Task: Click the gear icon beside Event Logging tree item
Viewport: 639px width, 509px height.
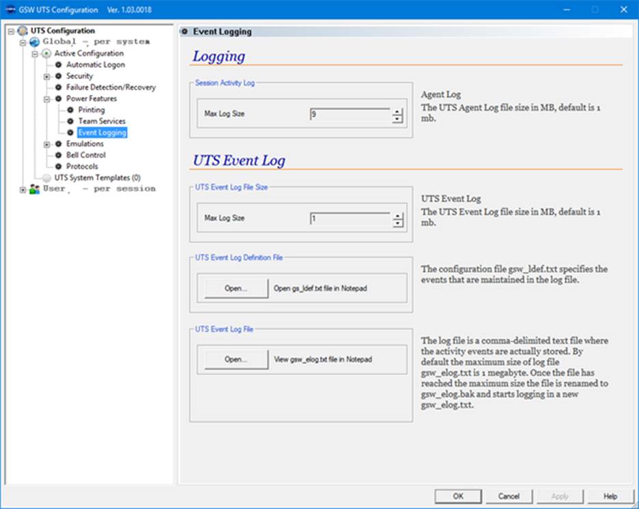Action: [x=70, y=132]
